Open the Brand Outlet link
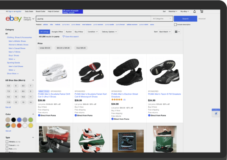Screen dimensions: 227x160 coord(40,11)
